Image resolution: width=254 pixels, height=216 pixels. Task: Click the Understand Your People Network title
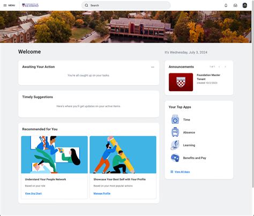(46, 179)
